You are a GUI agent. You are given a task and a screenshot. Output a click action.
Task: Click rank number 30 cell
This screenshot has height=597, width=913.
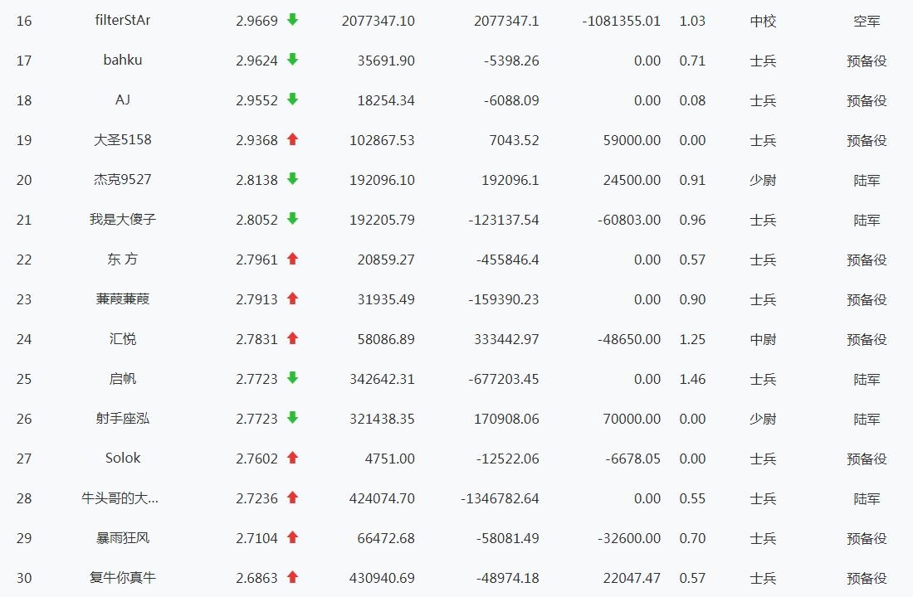coord(24,578)
